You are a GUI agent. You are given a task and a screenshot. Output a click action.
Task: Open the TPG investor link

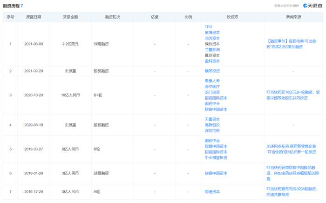coord(208,27)
